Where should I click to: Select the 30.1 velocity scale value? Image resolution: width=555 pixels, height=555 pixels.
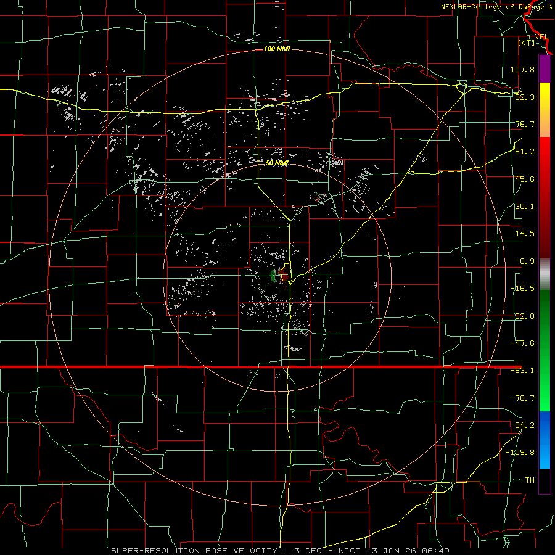525,207
